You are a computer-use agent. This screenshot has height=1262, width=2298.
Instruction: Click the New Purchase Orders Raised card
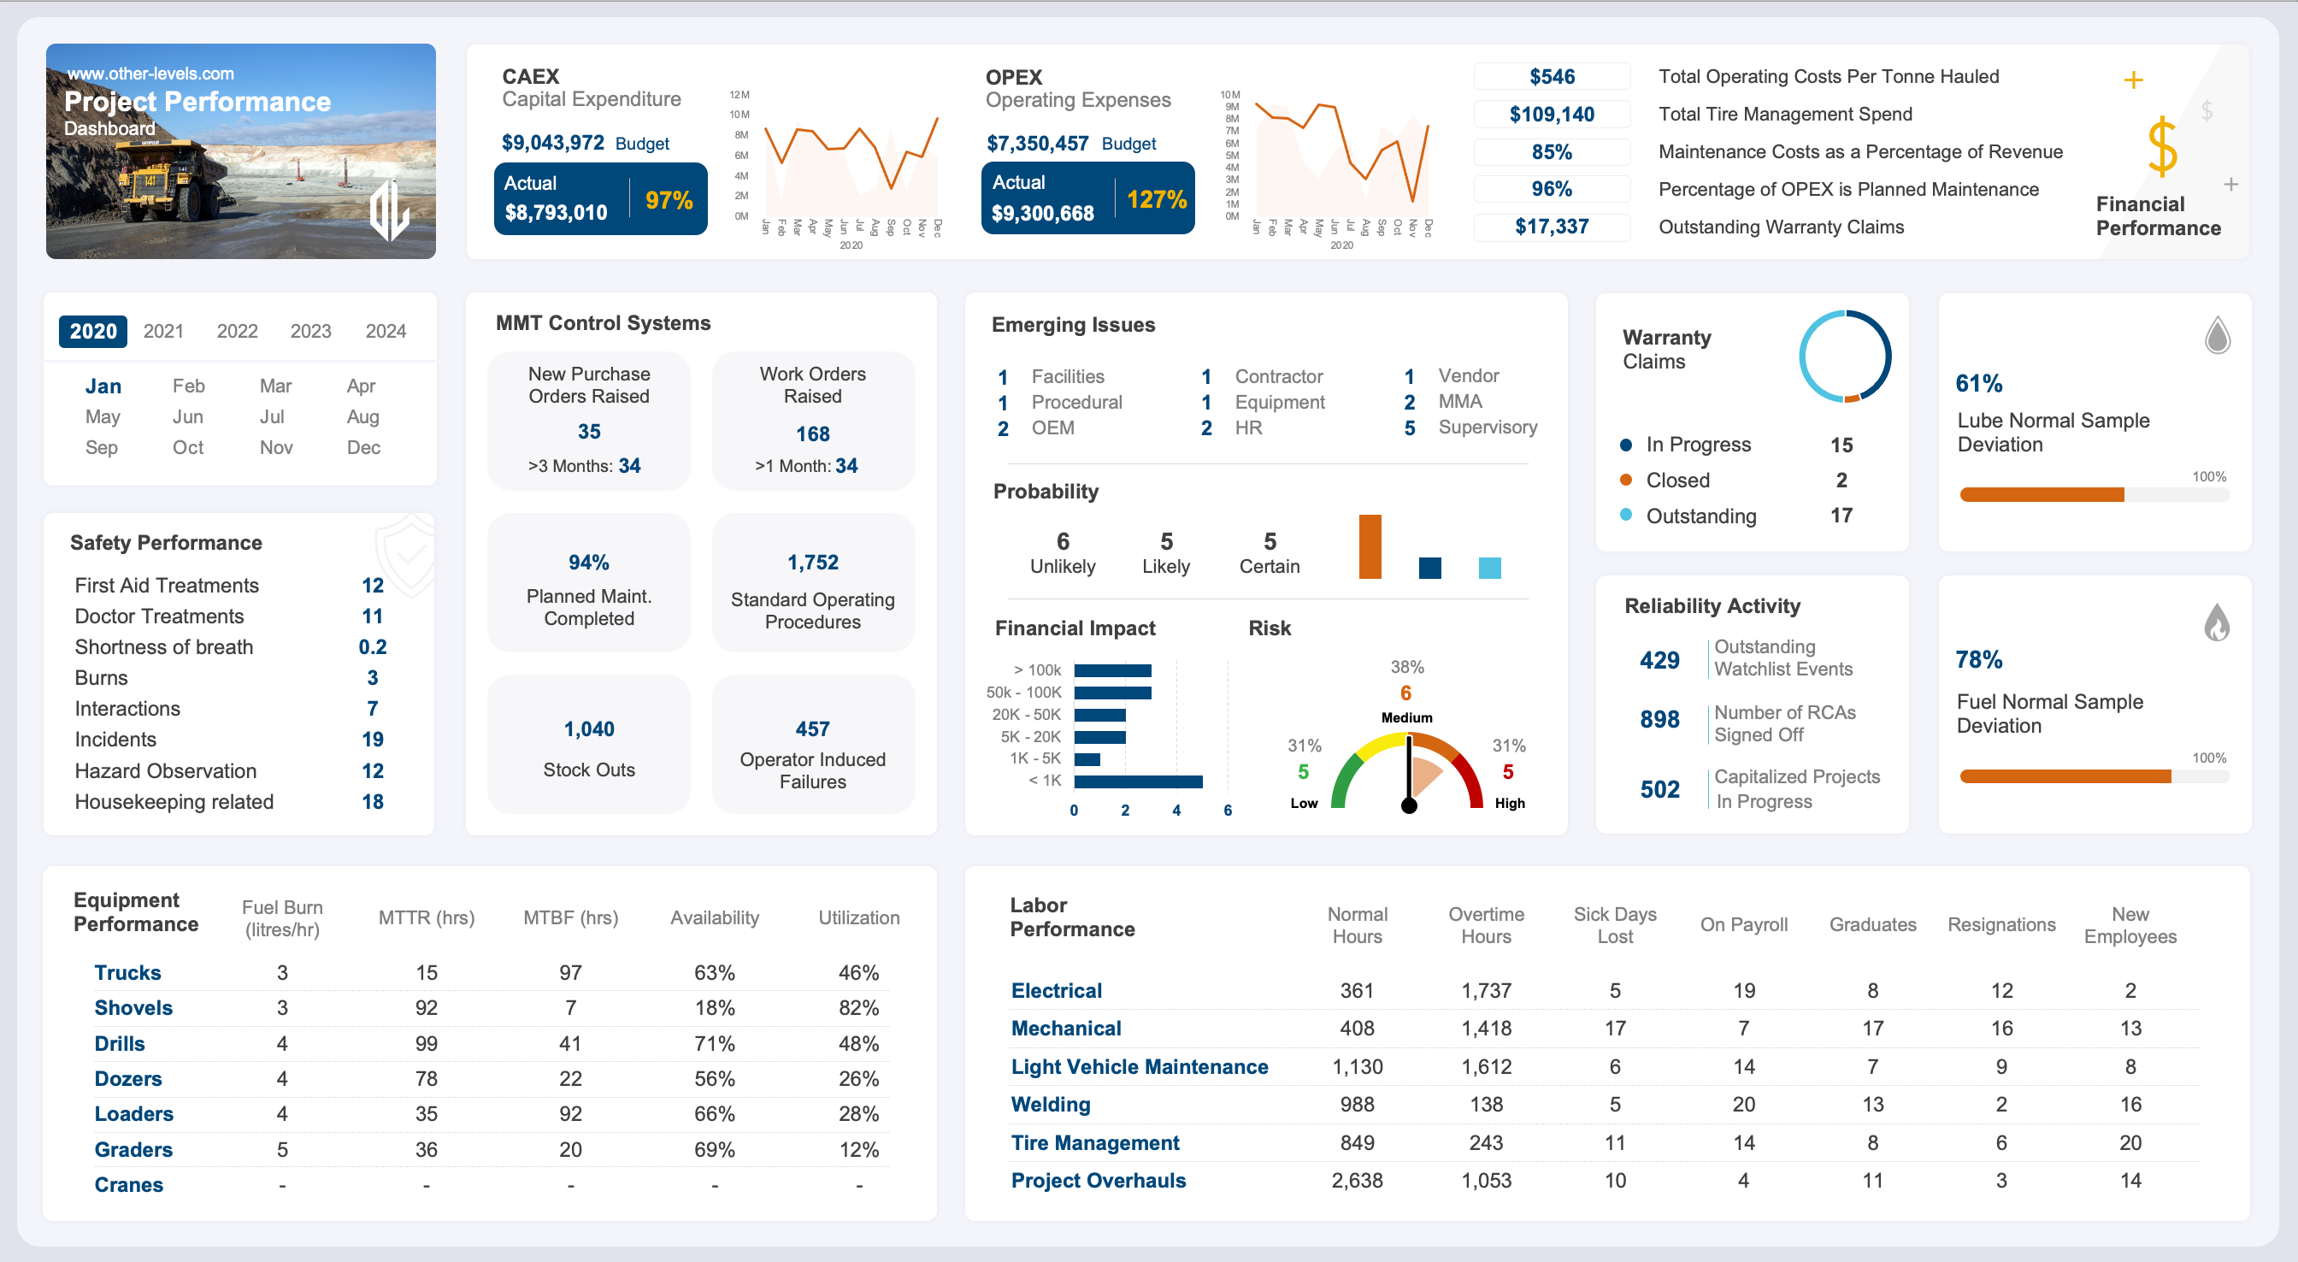tap(589, 421)
